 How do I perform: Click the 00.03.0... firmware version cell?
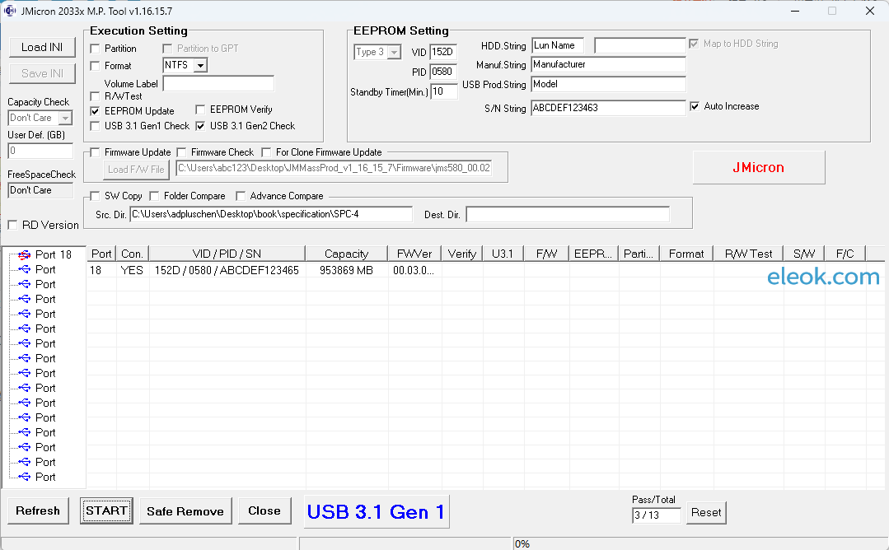[x=414, y=270]
